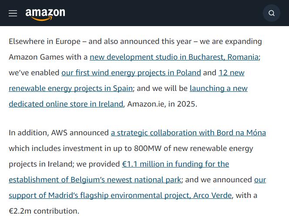Click the 'Amazon.ie, in 2025' text
Screen dimensions: 289x221
[x=162, y=104]
